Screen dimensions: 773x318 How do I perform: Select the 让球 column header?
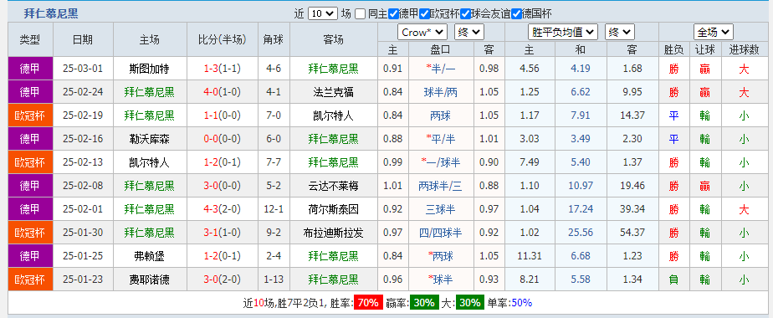point(705,49)
